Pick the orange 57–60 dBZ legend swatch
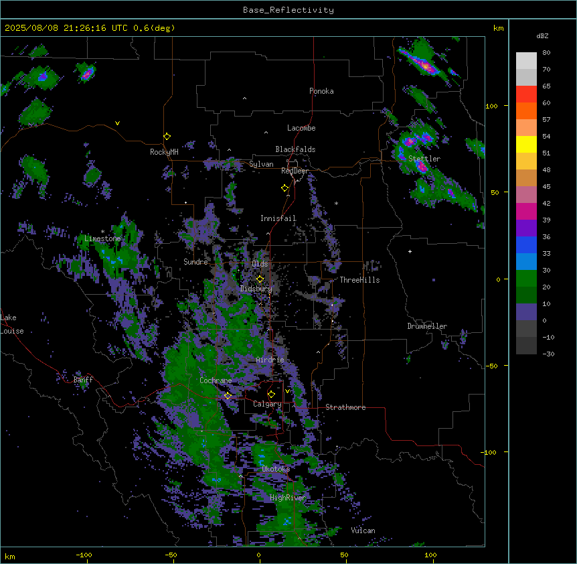 tap(526, 111)
